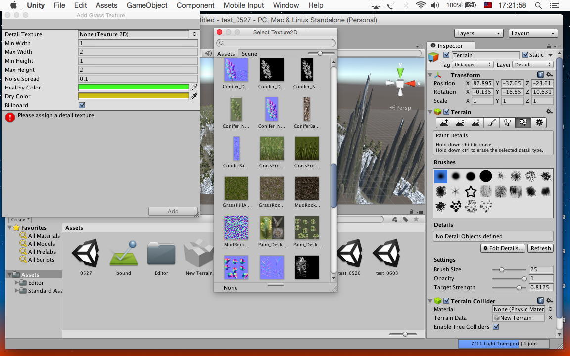
Task: Open the GameObject menu
Action: [147, 5]
